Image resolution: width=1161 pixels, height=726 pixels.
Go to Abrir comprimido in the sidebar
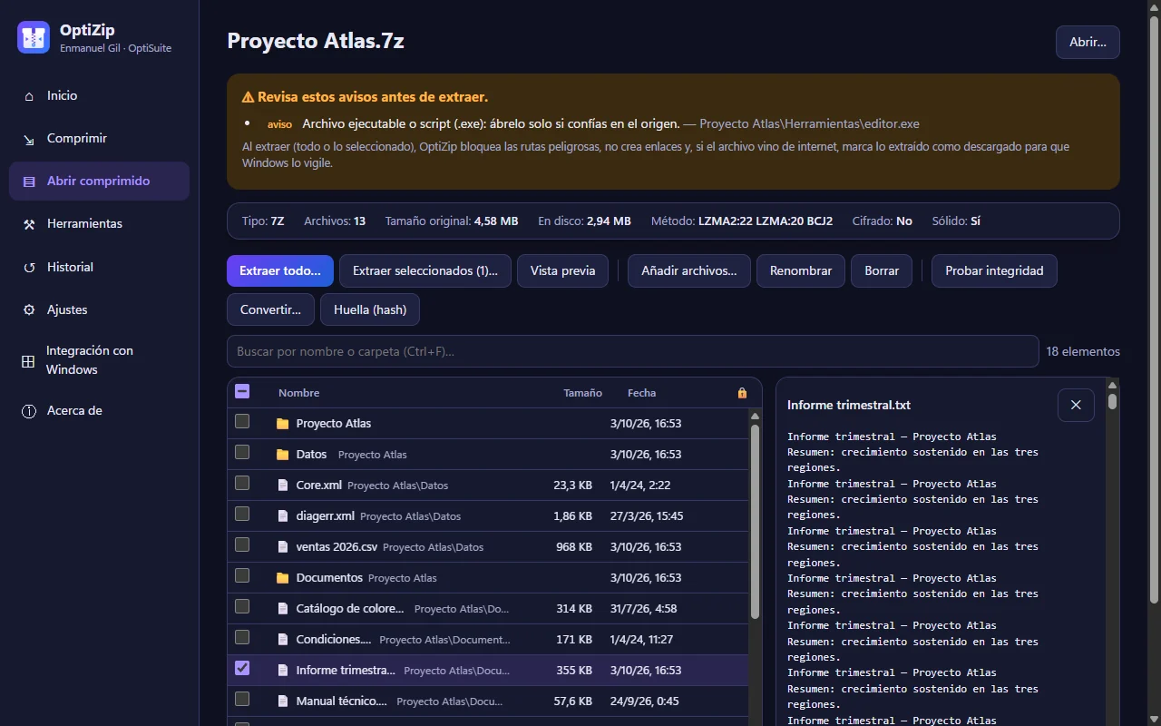99,181
